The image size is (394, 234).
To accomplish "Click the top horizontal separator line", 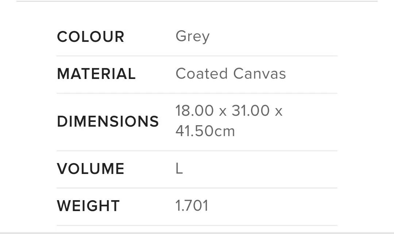I will coord(197,1).
